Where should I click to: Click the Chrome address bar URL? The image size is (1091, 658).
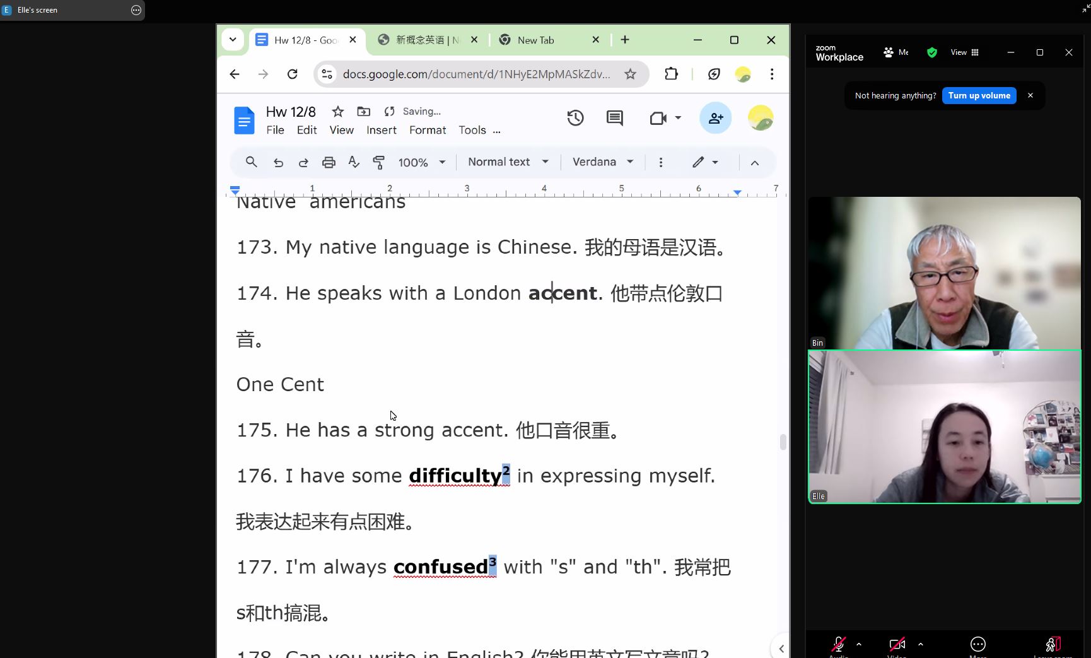[476, 74]
